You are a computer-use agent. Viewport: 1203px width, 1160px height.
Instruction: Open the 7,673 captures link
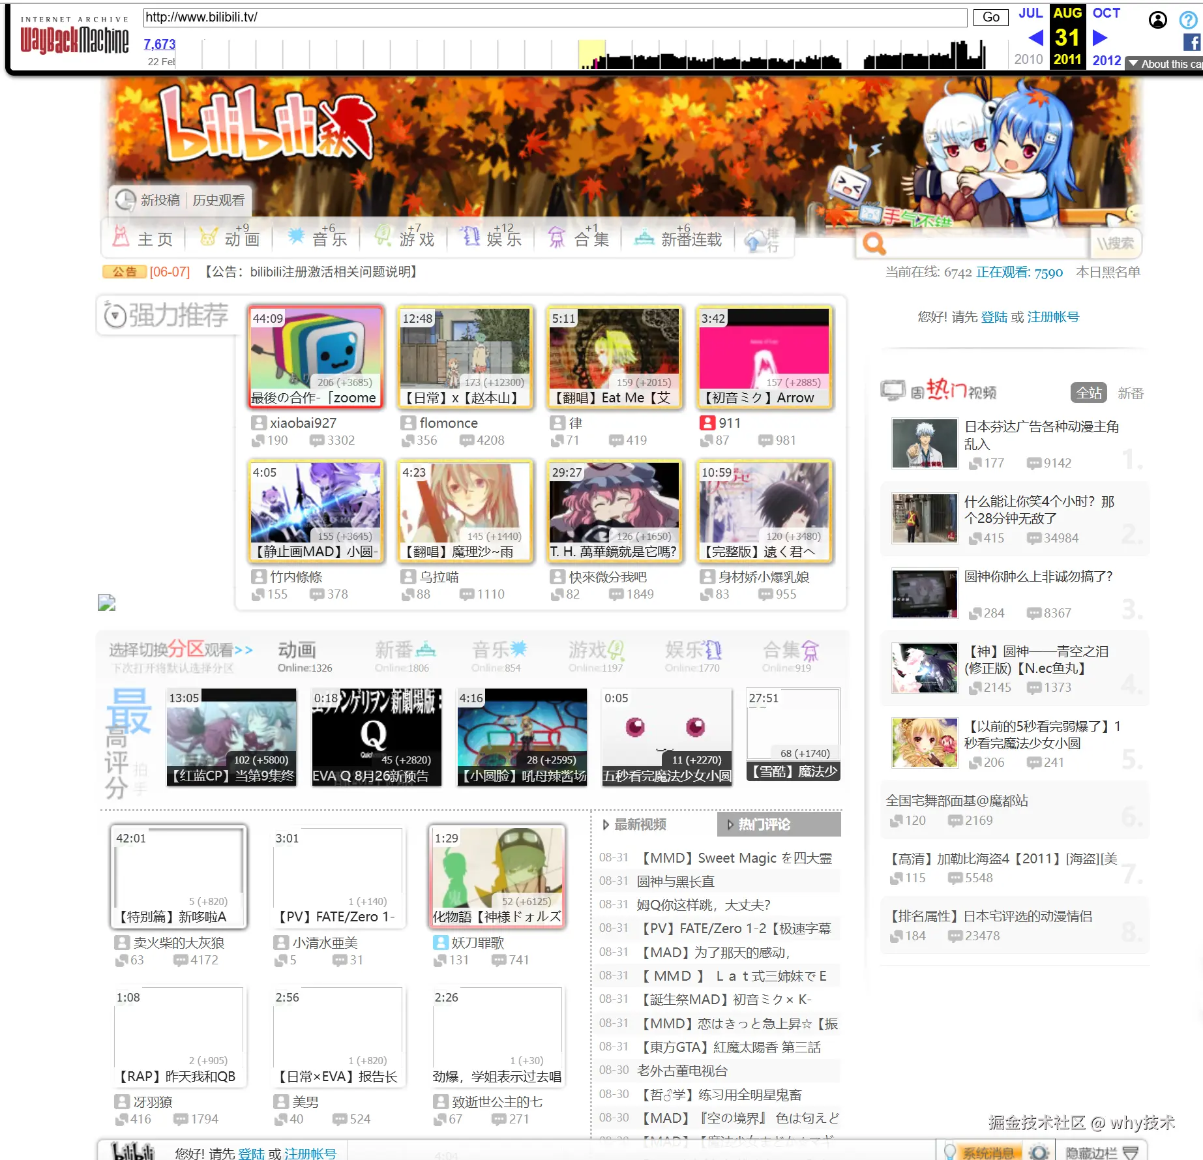pos(160,44)
